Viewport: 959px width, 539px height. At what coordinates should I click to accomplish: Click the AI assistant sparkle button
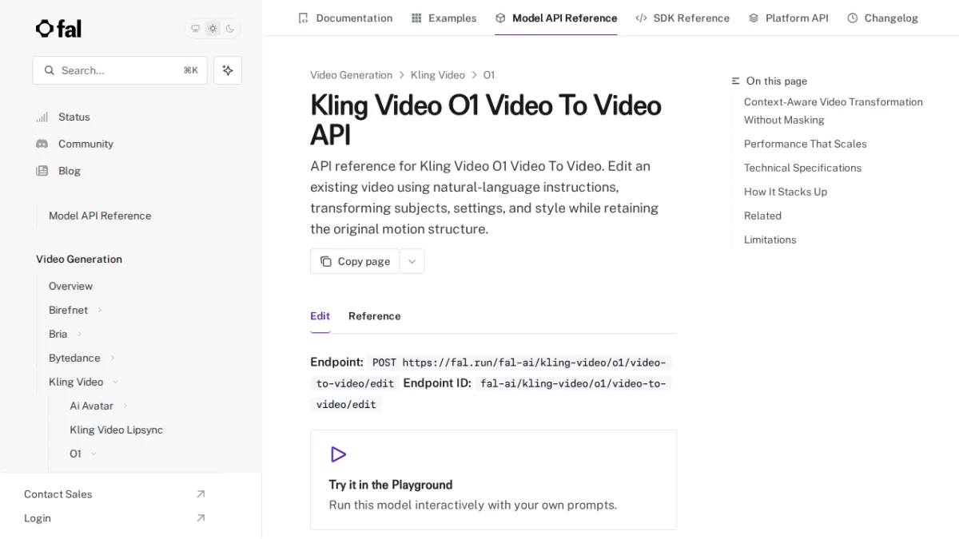click(x=228, y=70)
